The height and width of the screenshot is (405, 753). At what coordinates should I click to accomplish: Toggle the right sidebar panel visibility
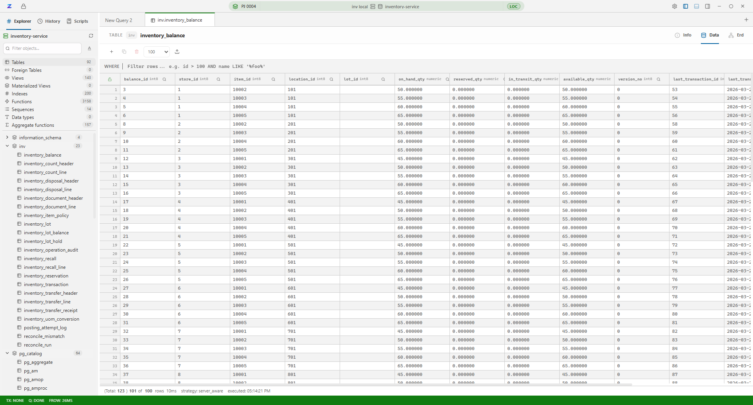(x=707, y=6)
